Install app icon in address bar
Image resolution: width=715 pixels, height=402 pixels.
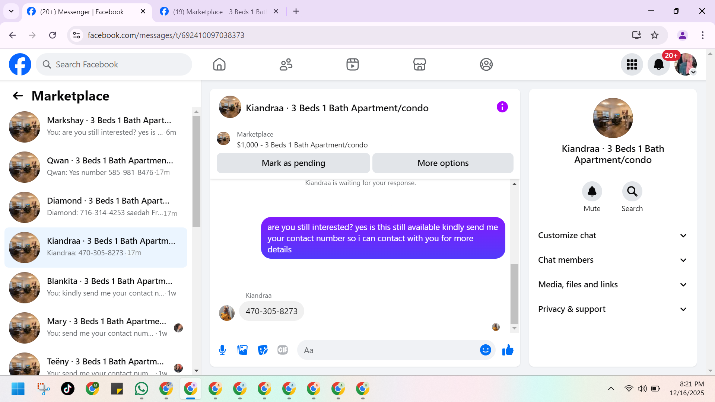point(637,35)
